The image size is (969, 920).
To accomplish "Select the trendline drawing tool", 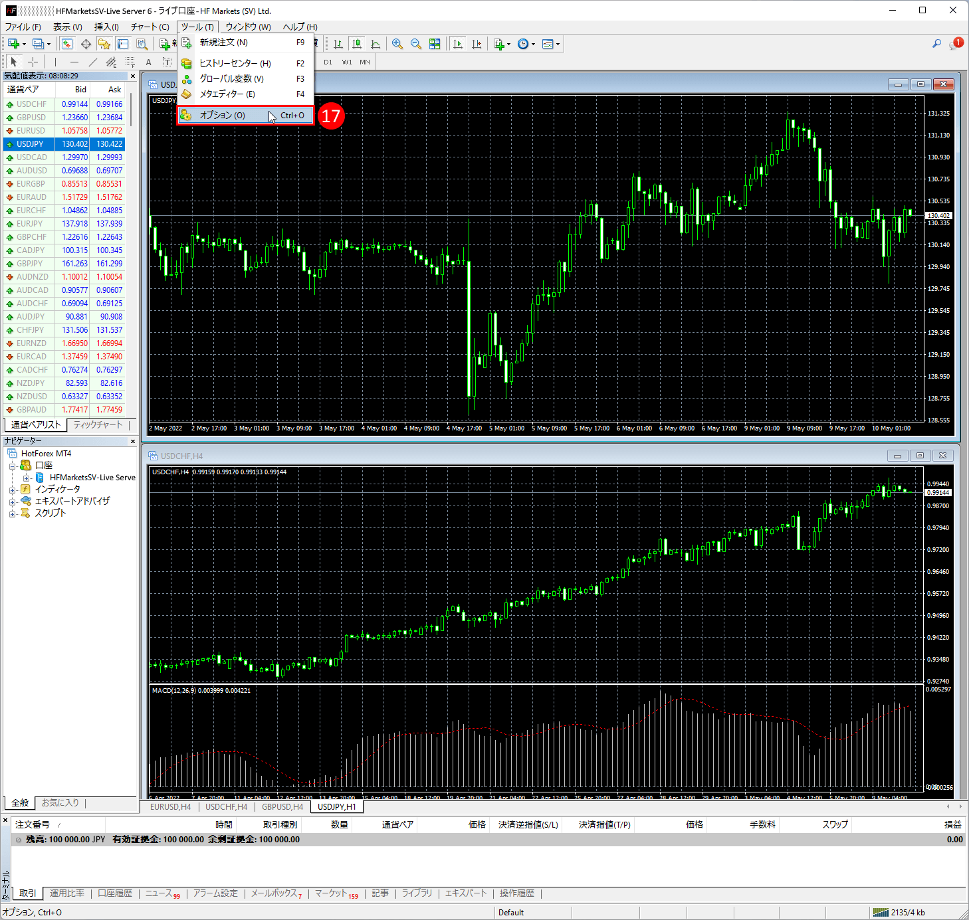I will click(x=93, y=62).
